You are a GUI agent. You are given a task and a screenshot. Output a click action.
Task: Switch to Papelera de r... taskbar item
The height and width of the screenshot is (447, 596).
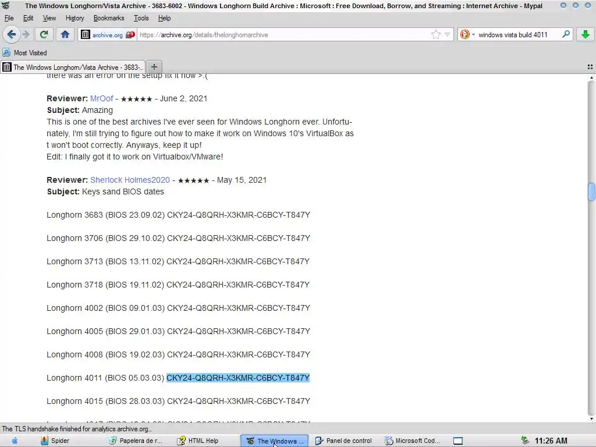pos(136,441)
